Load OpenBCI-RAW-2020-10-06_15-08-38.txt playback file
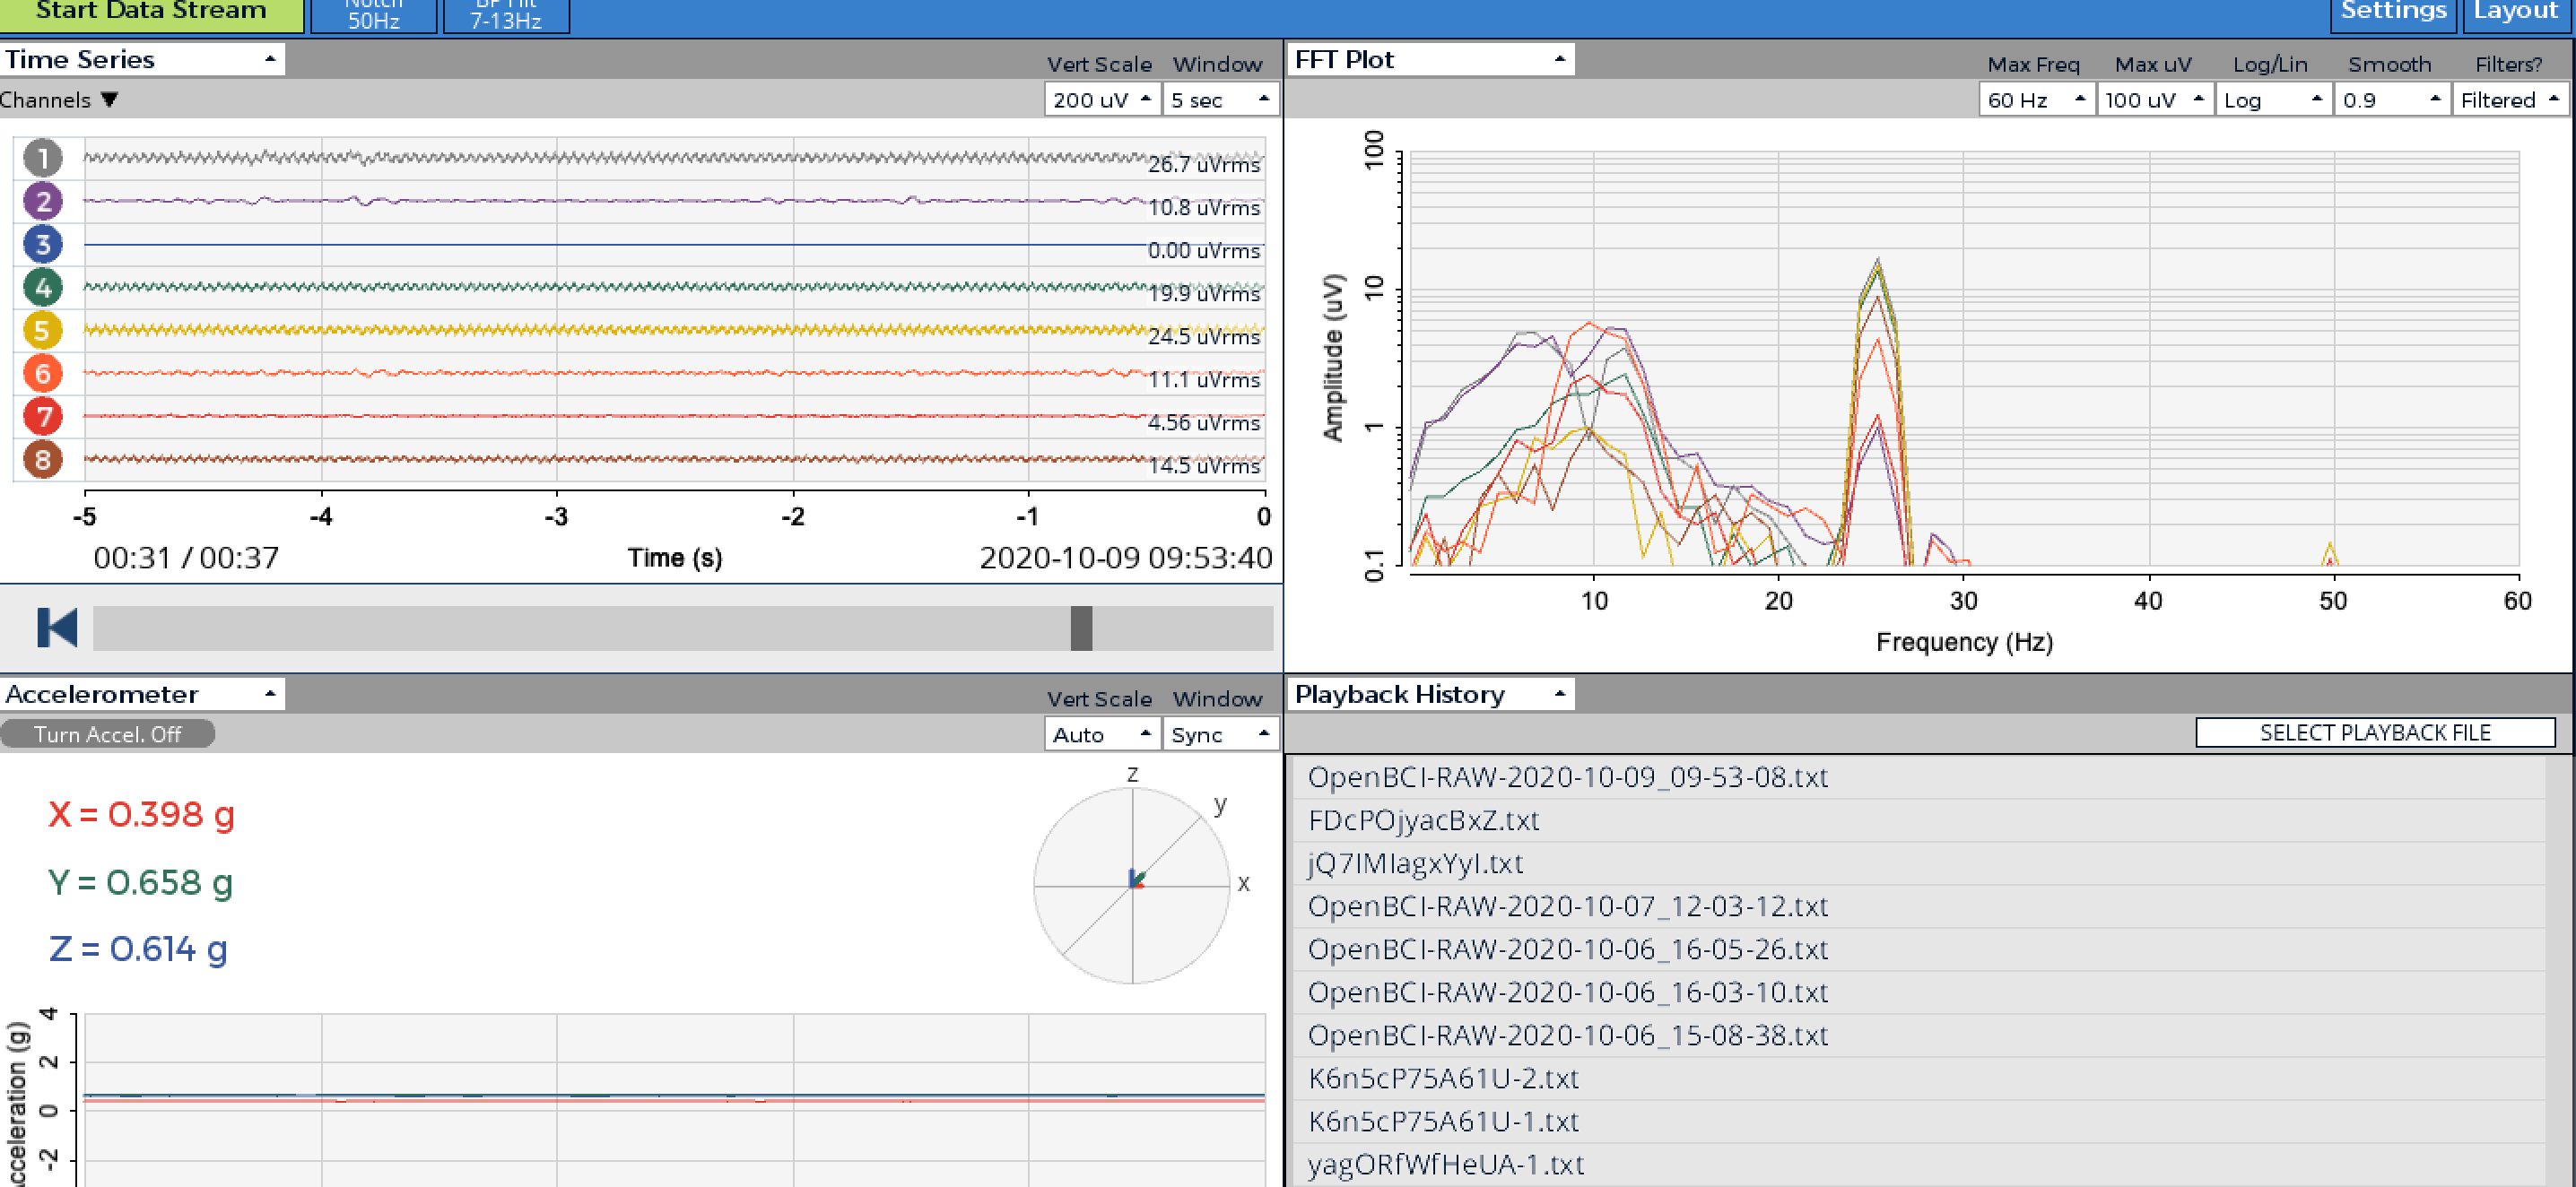Screen dimensions: 2576x1187 (x=1918, y=1035)
